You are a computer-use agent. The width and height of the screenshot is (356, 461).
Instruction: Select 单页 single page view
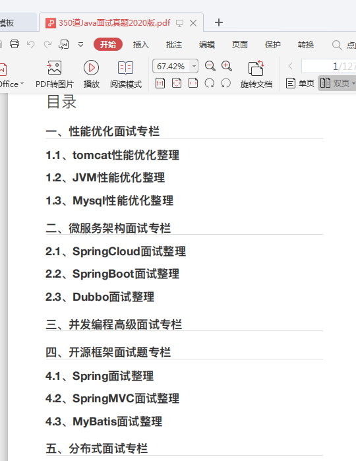300,84
